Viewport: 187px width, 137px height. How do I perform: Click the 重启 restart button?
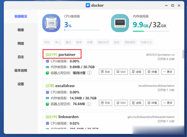point(68,42)
